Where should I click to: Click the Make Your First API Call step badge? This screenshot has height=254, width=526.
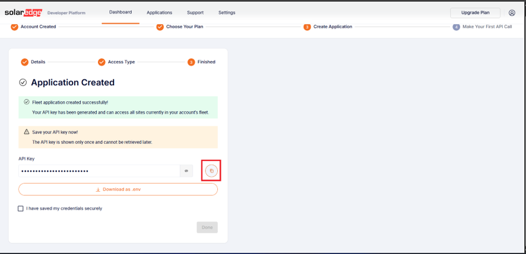[x=456, y=27]
